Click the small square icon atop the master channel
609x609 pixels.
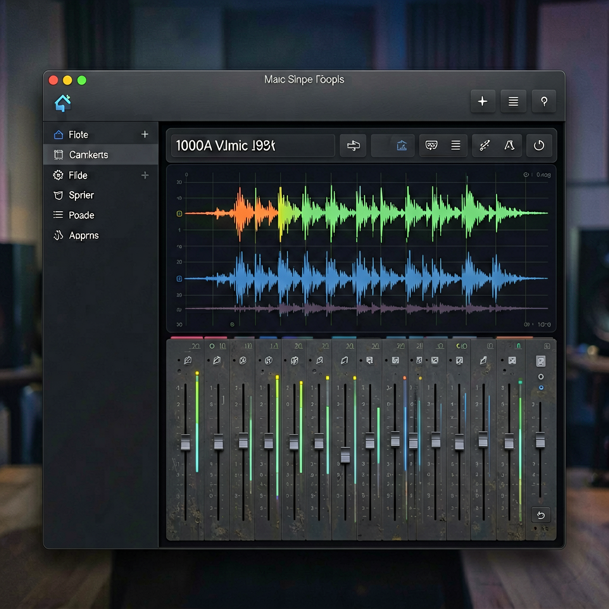click(547, 346)
